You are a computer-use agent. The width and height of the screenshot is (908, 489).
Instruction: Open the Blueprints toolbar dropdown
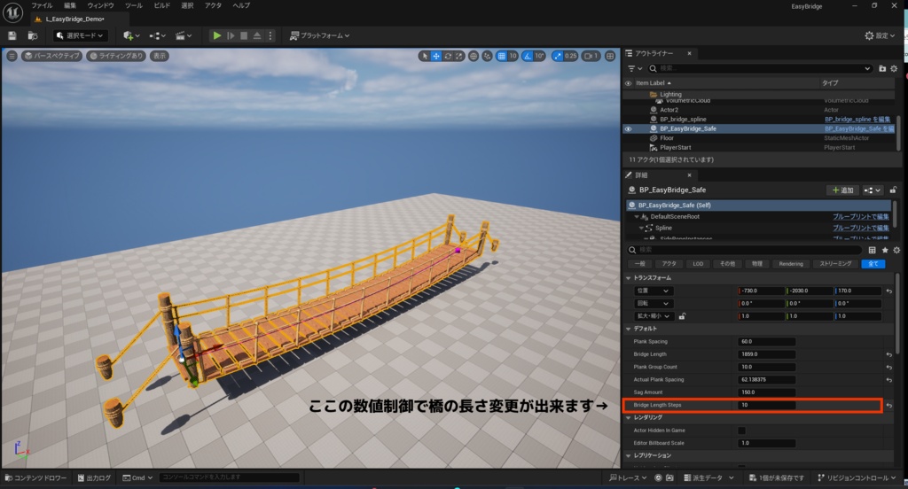click(x=158, y=36)
